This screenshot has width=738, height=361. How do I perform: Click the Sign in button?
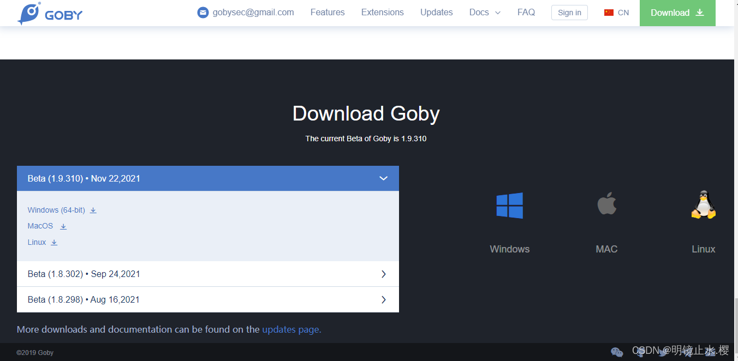click(569, 13)
